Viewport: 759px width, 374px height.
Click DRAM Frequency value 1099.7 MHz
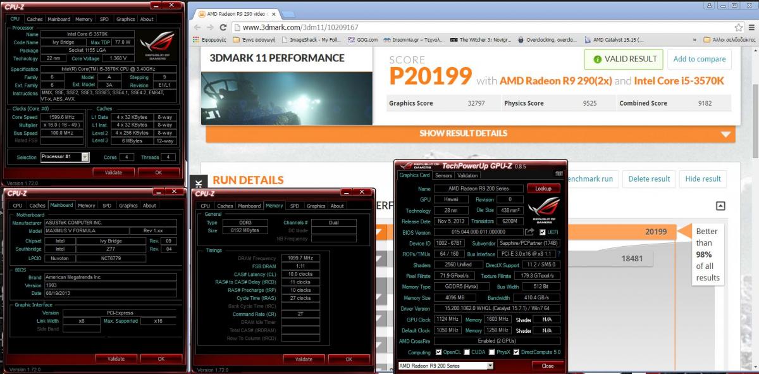300,258
